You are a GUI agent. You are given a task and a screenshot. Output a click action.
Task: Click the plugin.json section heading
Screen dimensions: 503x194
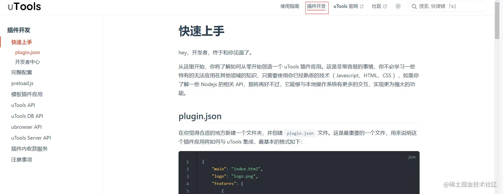tap(200, 116)
